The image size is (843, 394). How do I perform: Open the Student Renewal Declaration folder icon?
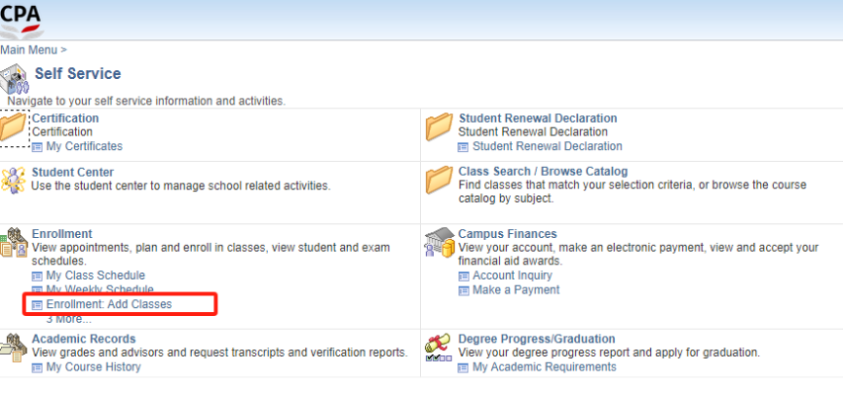pos(439,127)
